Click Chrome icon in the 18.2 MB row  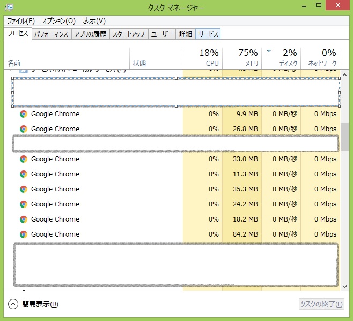[24, 219]
